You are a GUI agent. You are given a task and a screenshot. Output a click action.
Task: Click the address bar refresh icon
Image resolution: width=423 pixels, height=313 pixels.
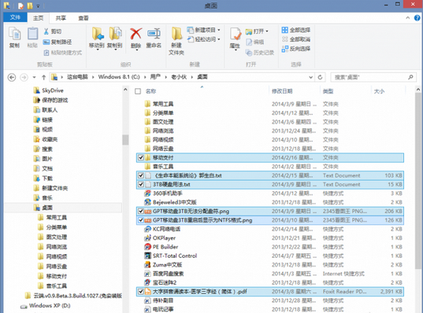click(320, 77)
